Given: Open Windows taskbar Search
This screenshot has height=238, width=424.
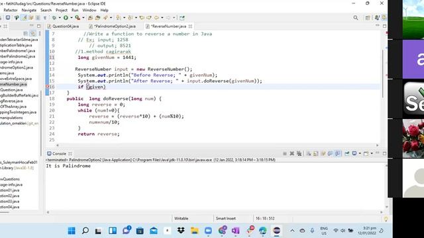Looking at the screenshot, I should tap(85, 231).
